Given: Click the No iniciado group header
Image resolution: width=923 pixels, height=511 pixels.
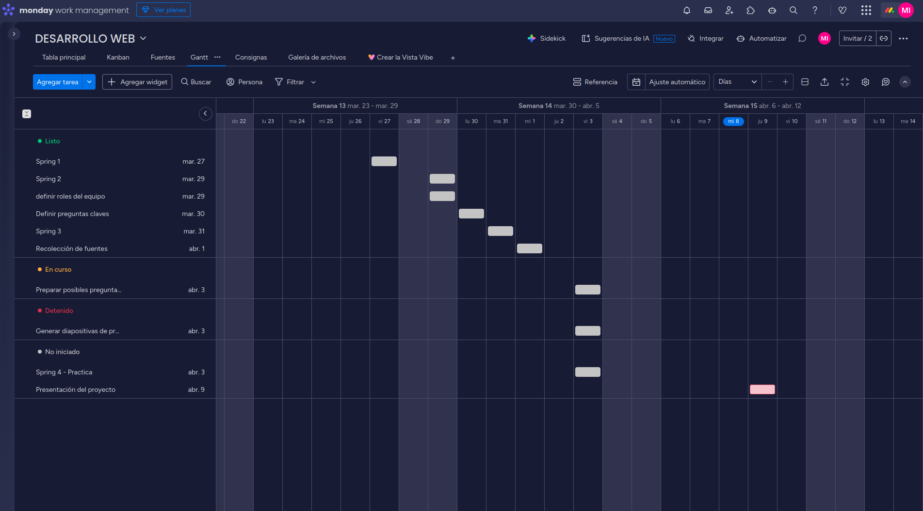Looking at the screenshot, I should point(62,352).
